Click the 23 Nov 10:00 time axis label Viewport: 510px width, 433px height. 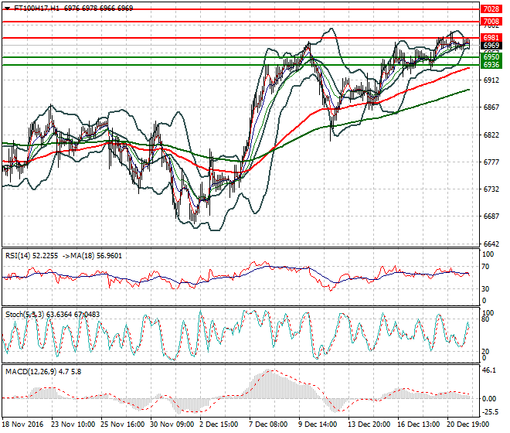click(73, 424)
